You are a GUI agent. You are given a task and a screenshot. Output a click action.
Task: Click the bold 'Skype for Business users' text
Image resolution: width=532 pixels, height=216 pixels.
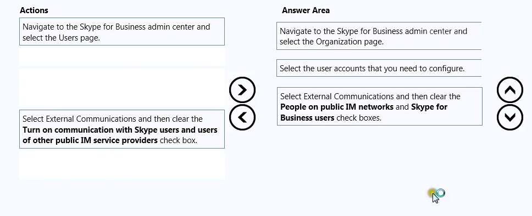(364, 112)
